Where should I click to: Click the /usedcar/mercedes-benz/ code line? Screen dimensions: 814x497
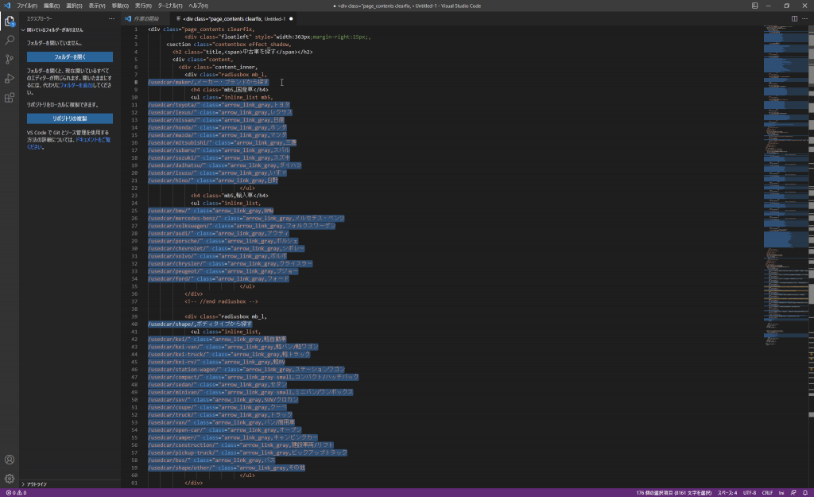click(246, 219)
